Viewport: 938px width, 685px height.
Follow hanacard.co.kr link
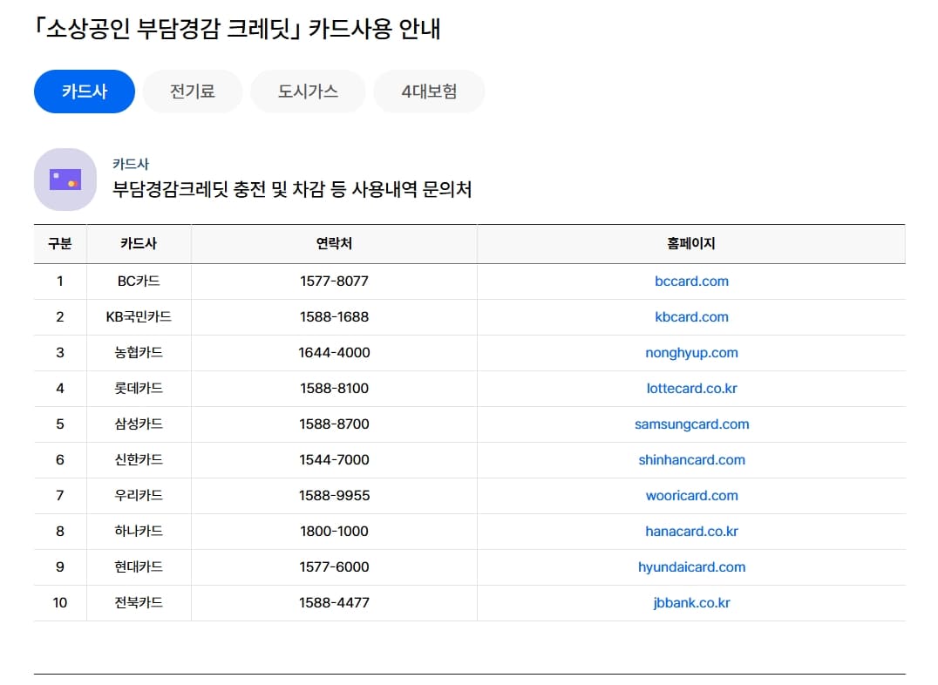coord(691,532)
